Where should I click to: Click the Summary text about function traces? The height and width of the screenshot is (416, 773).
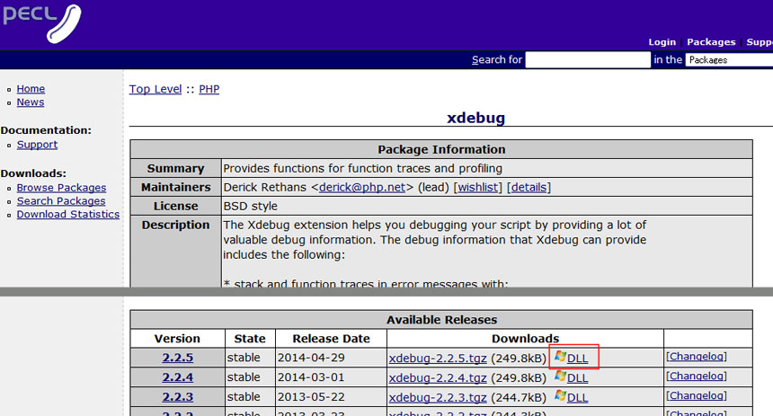pyautogui.click(x=363, y=169)
